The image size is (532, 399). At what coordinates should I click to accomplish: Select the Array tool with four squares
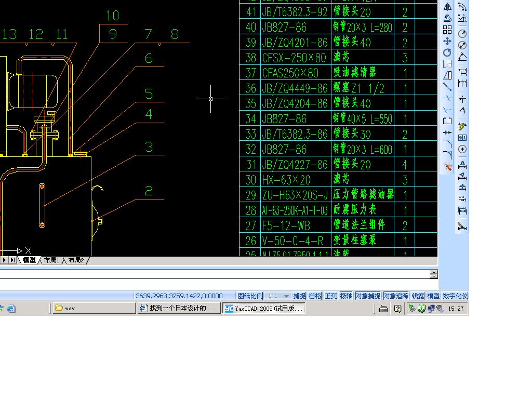click(447, 30)
